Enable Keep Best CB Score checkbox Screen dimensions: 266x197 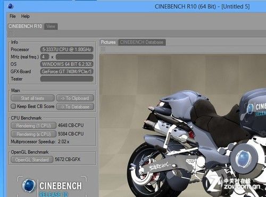[x=13, y=106]
